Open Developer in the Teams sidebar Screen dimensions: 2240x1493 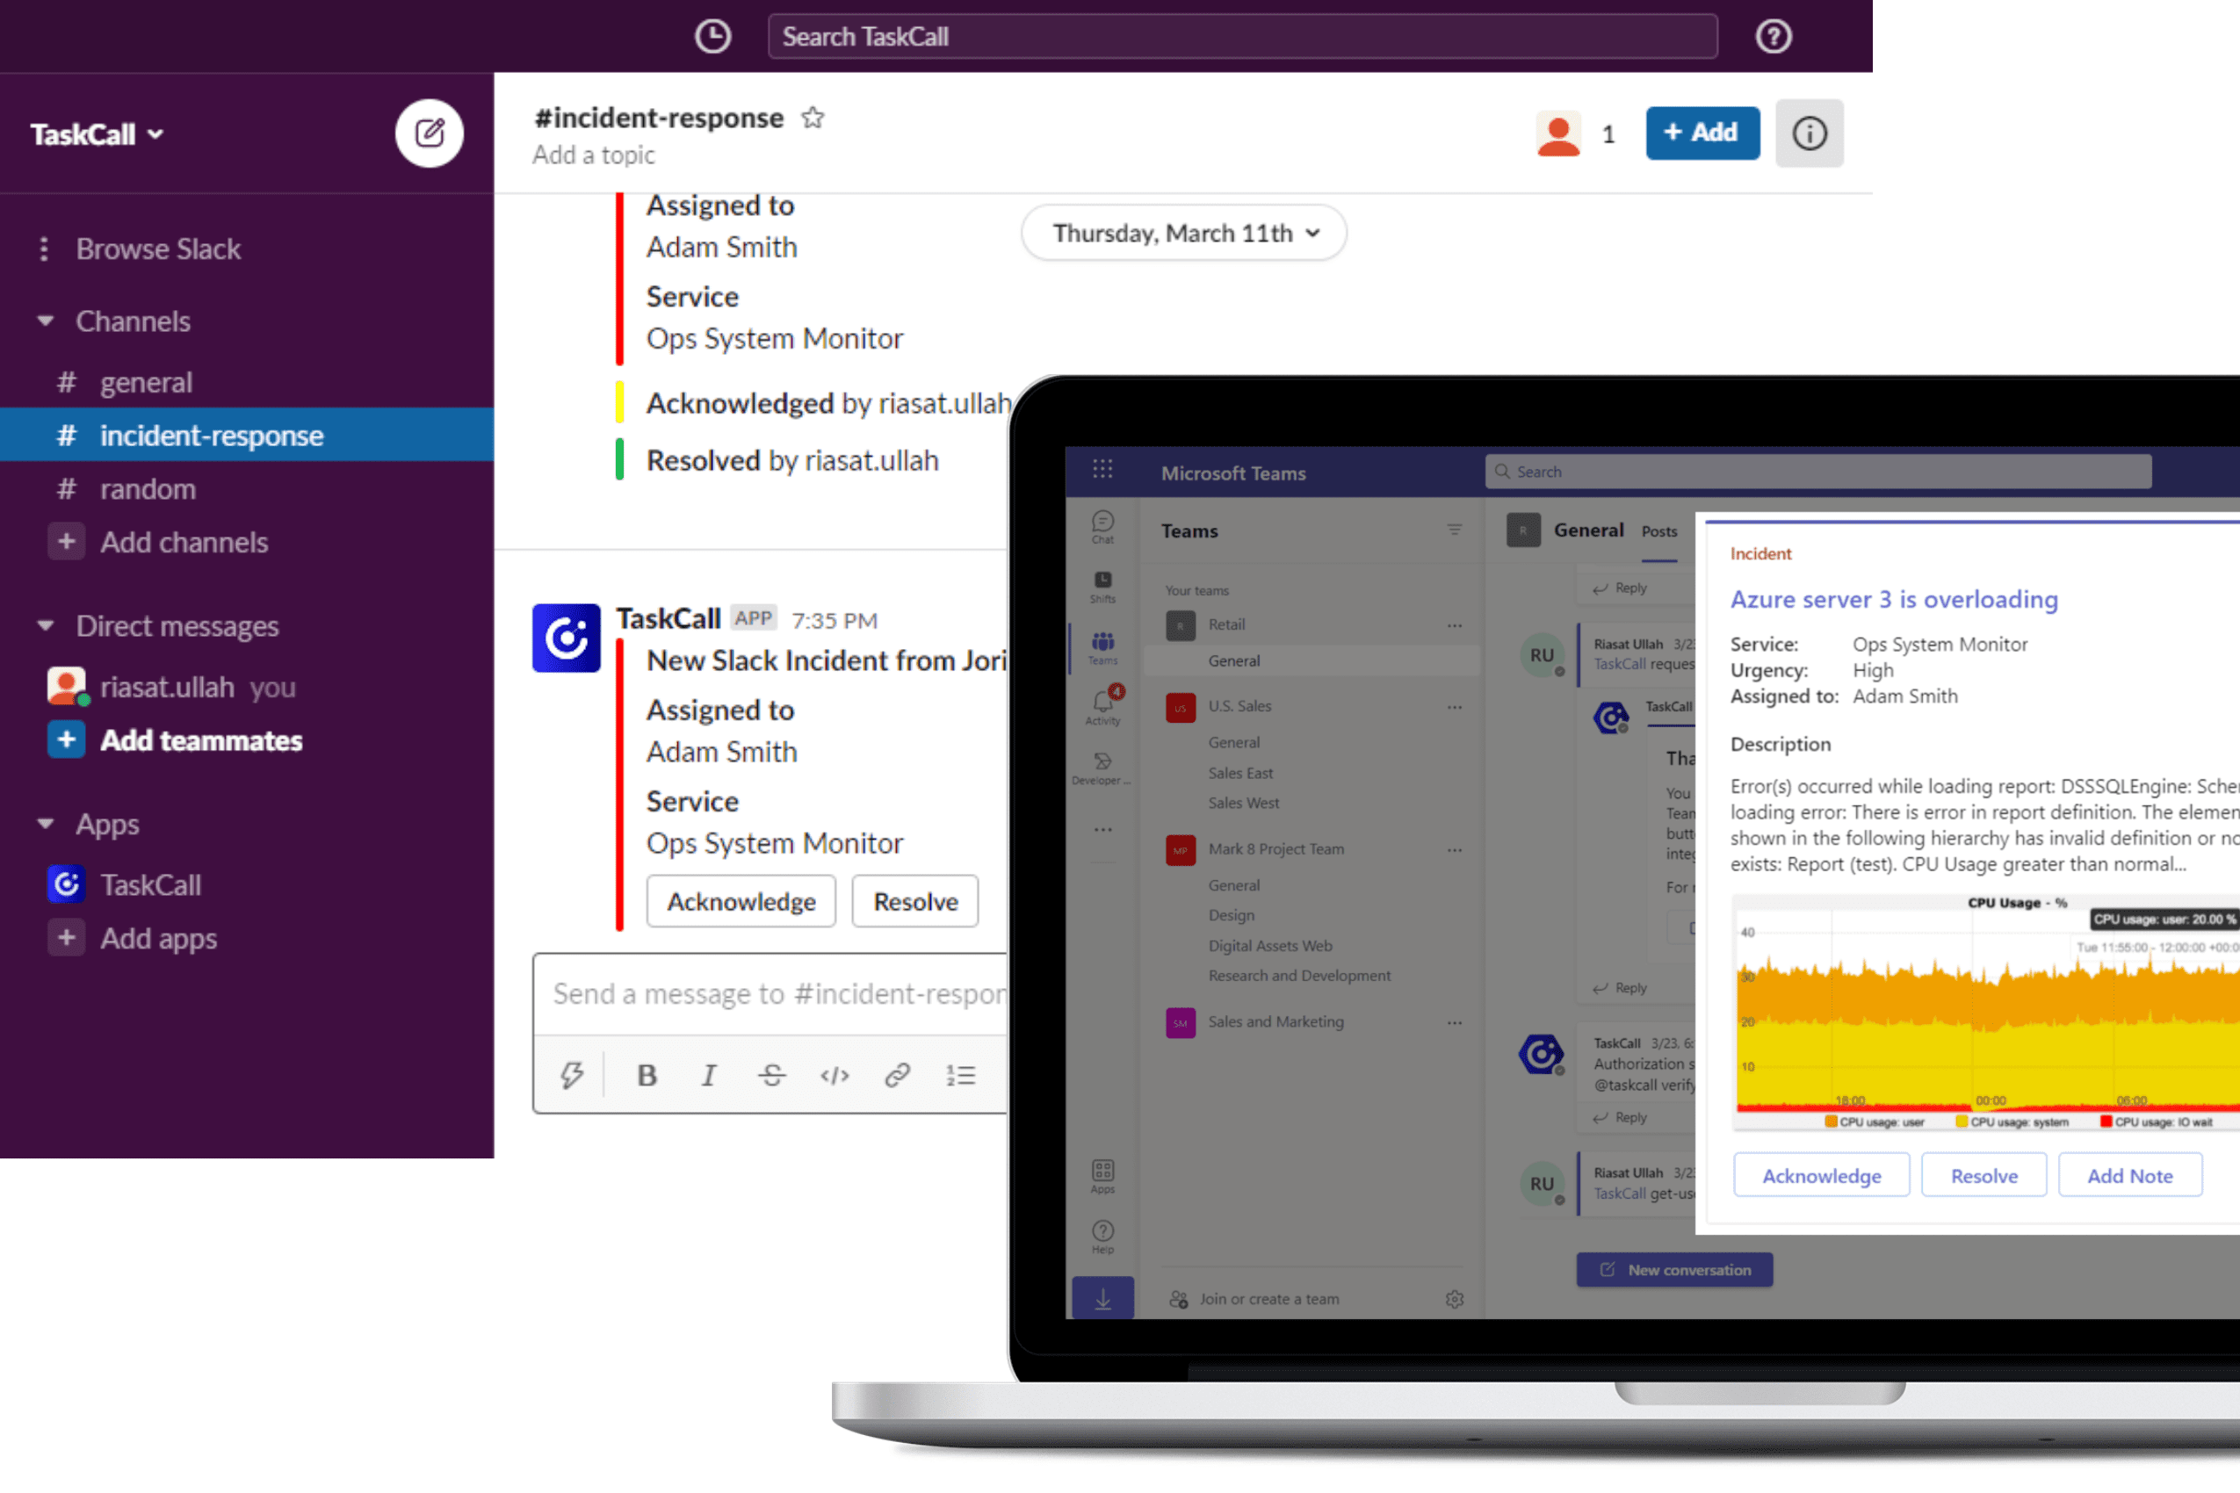[x=1102, y=768]
